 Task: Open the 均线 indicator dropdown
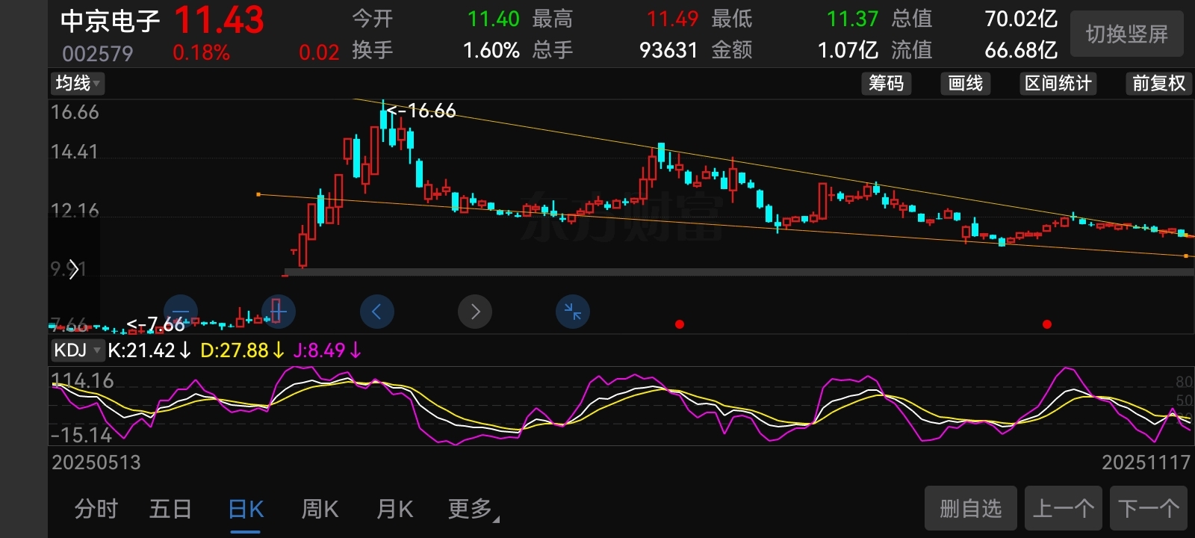click(x=78, y=83)
